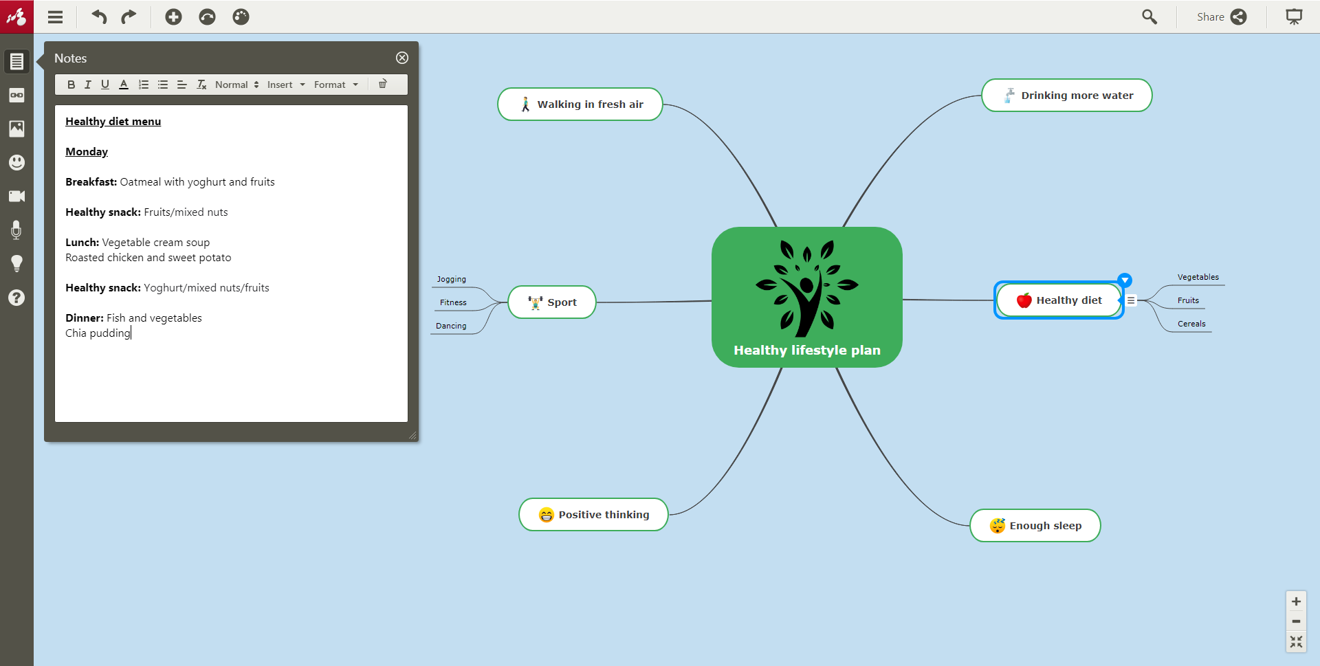Click the resize grip of Notes panel
The height and width of the screenshot is (666, 1320).
412,435
